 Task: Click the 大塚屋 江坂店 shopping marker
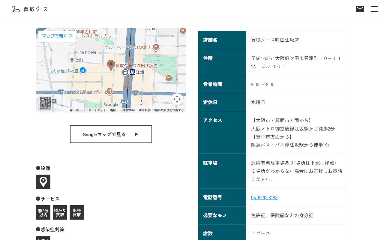click(83, 70)
